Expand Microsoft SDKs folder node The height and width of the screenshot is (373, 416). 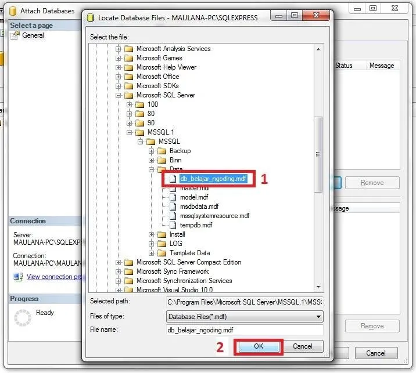[x=119, y=86]
